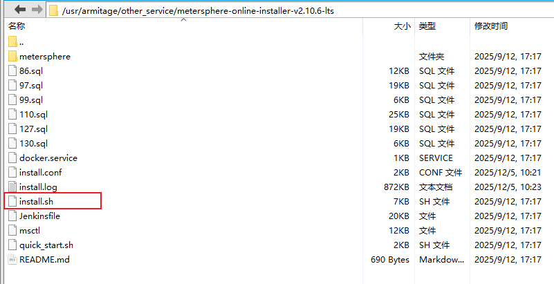Select the 86.sql file icon
Screen dimensions: 554x284
tap(12, 71)
